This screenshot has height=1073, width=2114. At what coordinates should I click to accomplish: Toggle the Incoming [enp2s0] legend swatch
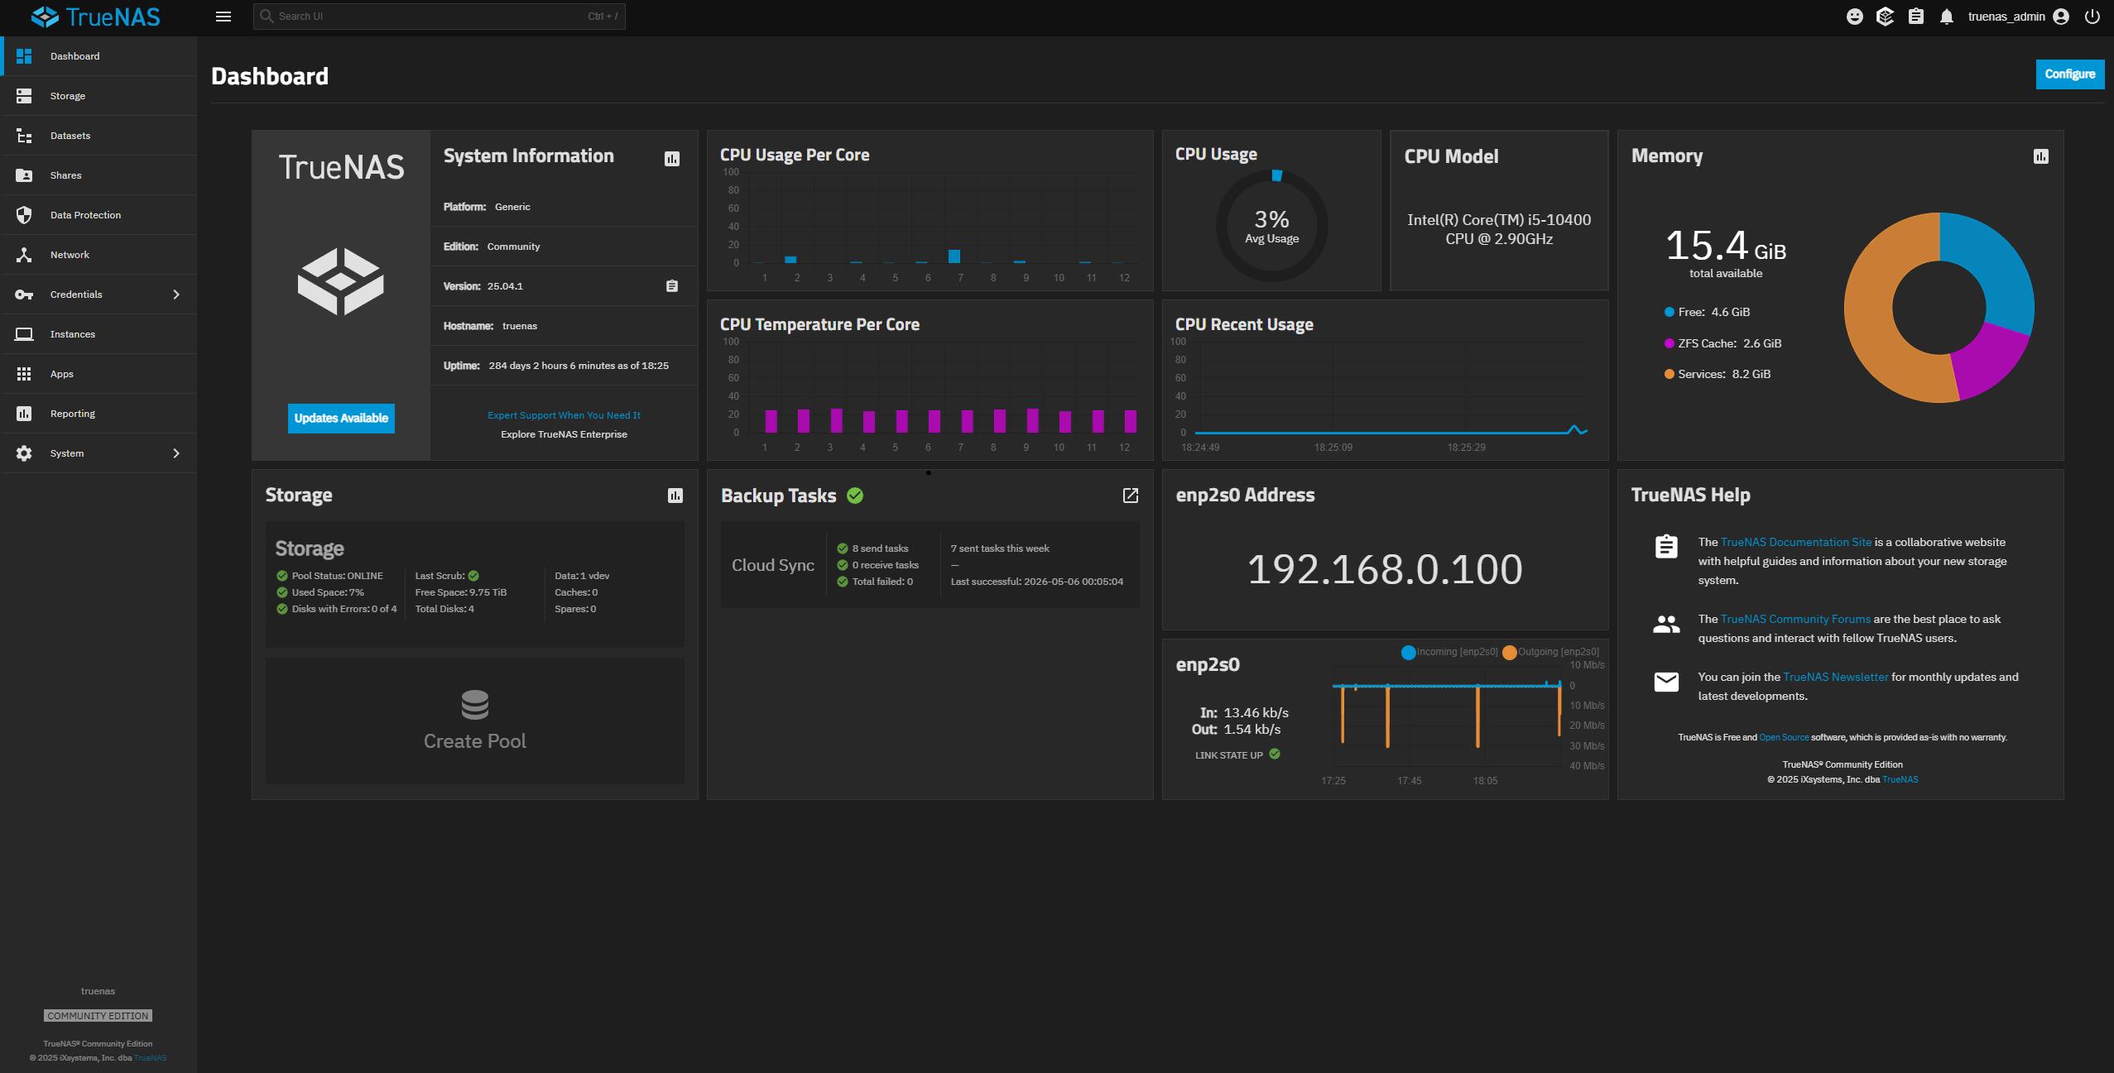(1408, 652)
